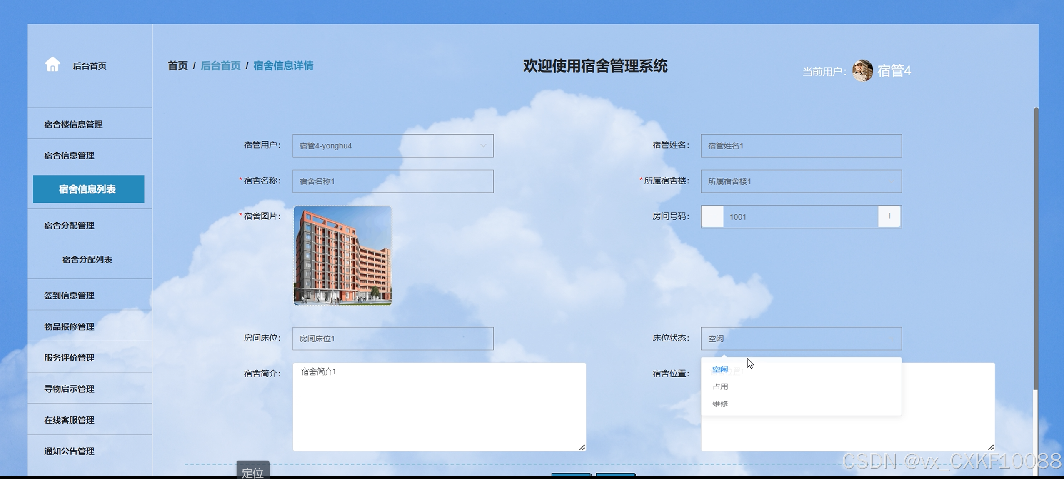Select 宿舍信息列表 in the sidebar
Viewport: 1064px width, 479px height.
click(88, 189)
